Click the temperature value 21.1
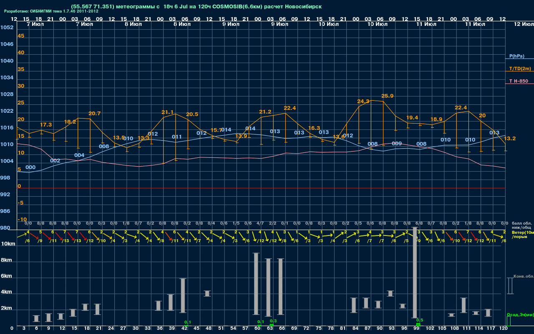534x334 pixels. (167, 112)
